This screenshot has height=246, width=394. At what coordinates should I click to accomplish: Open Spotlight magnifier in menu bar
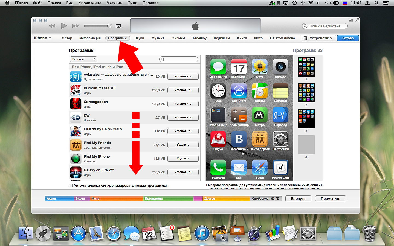(376, 3)
